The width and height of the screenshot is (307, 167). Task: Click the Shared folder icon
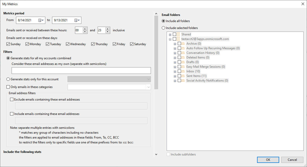tap(178, 34)
